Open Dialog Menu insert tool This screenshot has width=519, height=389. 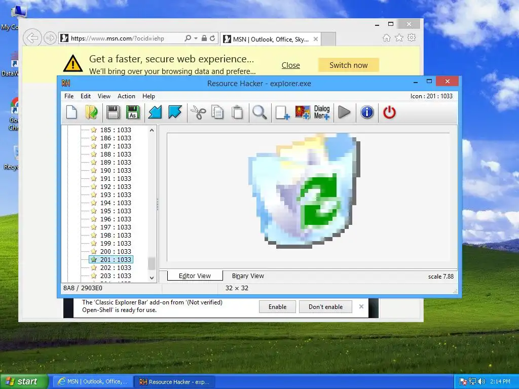coord(322,112)
